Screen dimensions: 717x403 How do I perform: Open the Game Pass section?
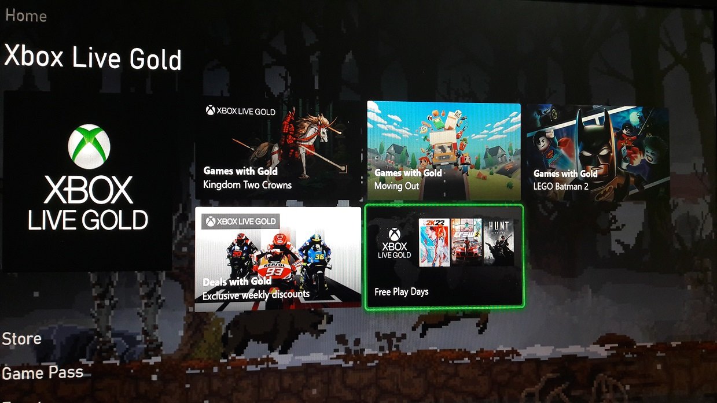pos(43,372)
